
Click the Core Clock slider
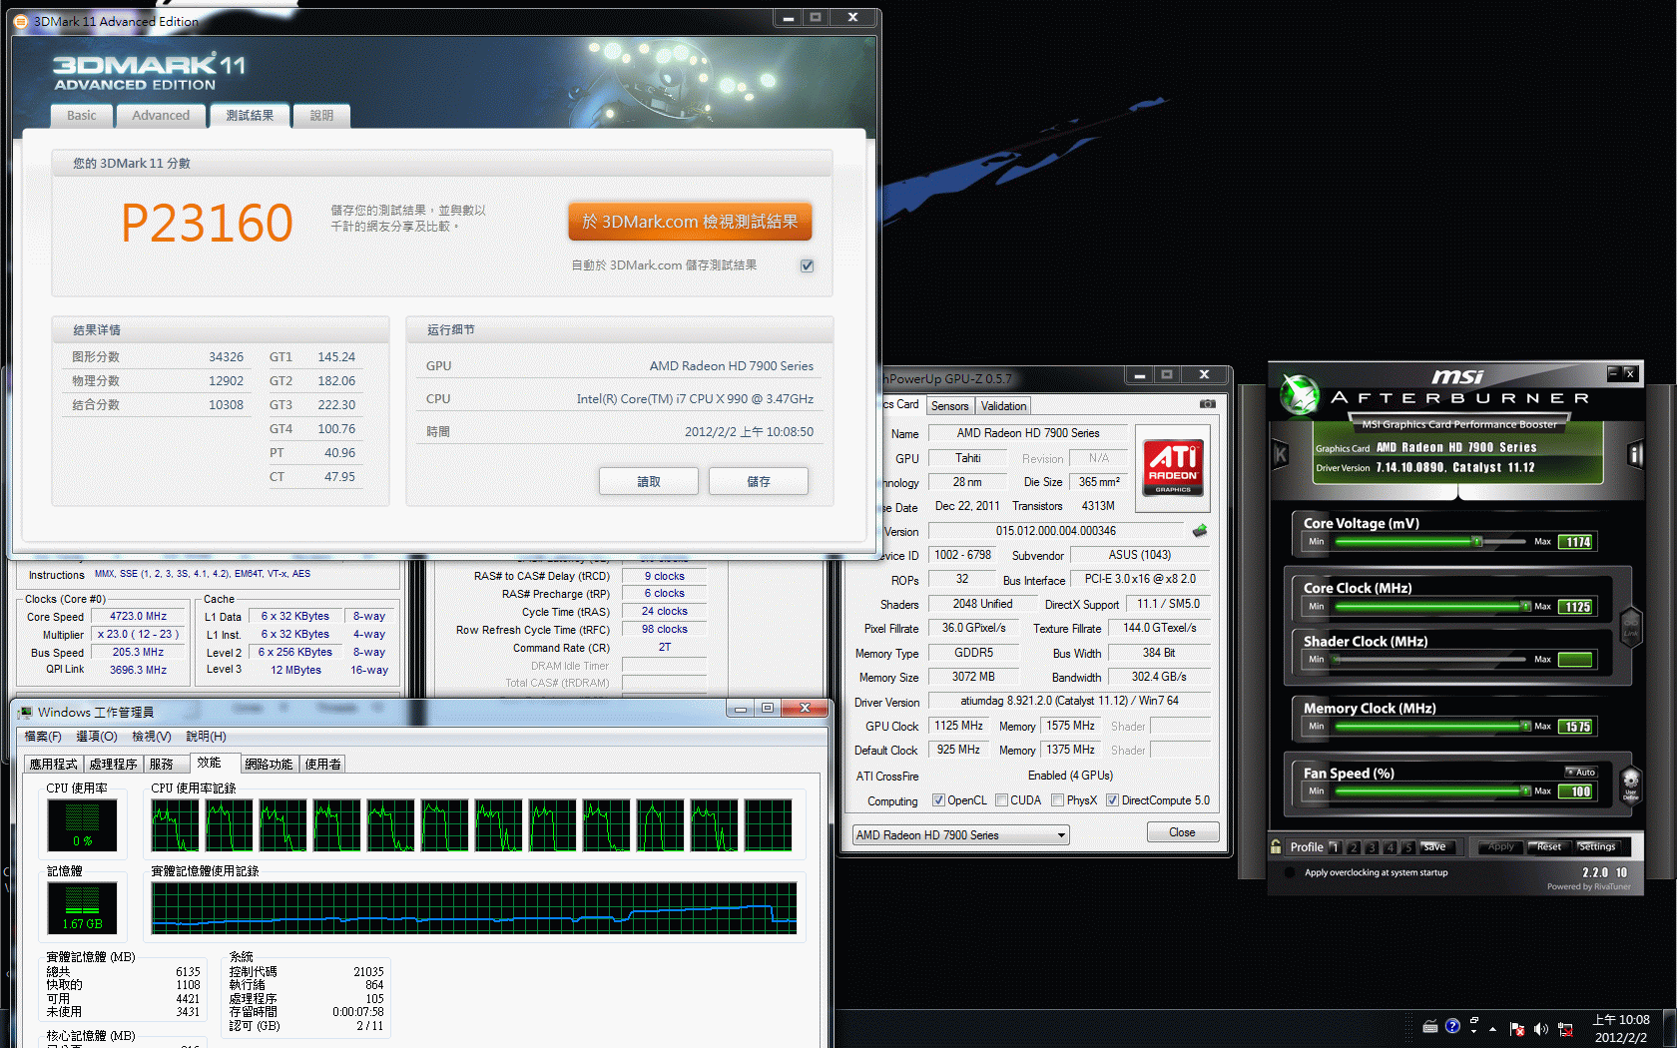pos(1432,607)
